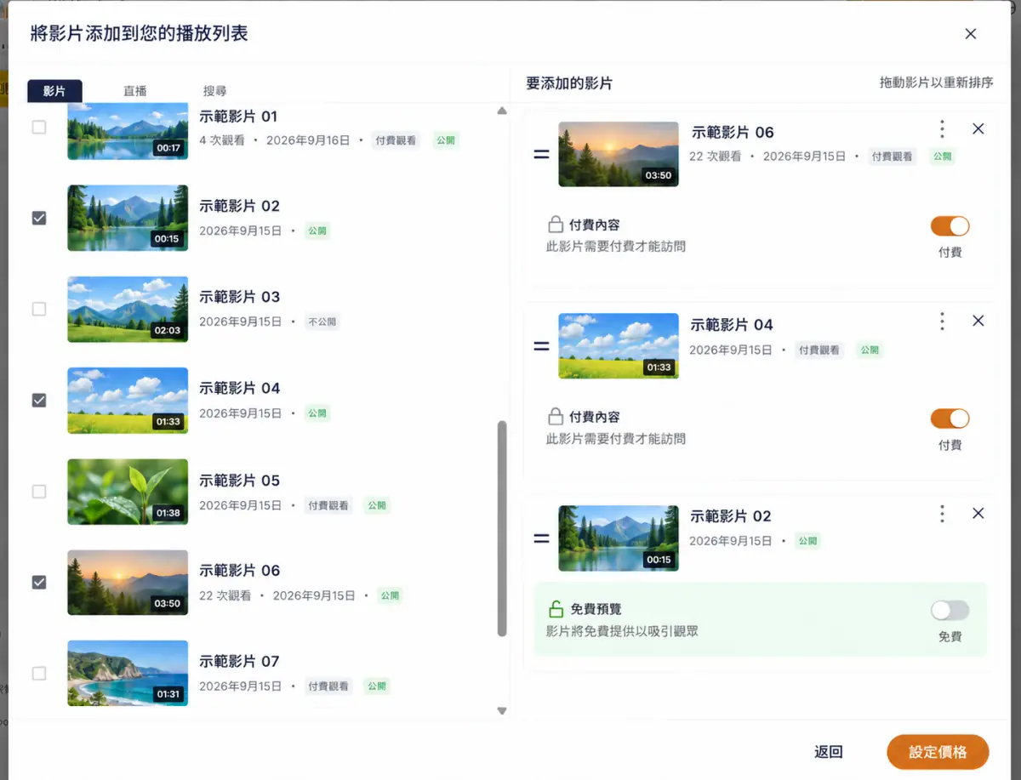
Task: Click the 付費觀看 tag on 示範影片 05
Action: 328,505
